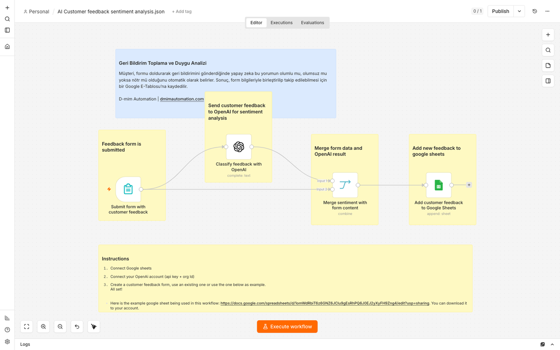The width and height of the screenshot is (560, 350).
Task: Click 'Add new feedback to google sheets' note title
Action: tap(436, 151)
